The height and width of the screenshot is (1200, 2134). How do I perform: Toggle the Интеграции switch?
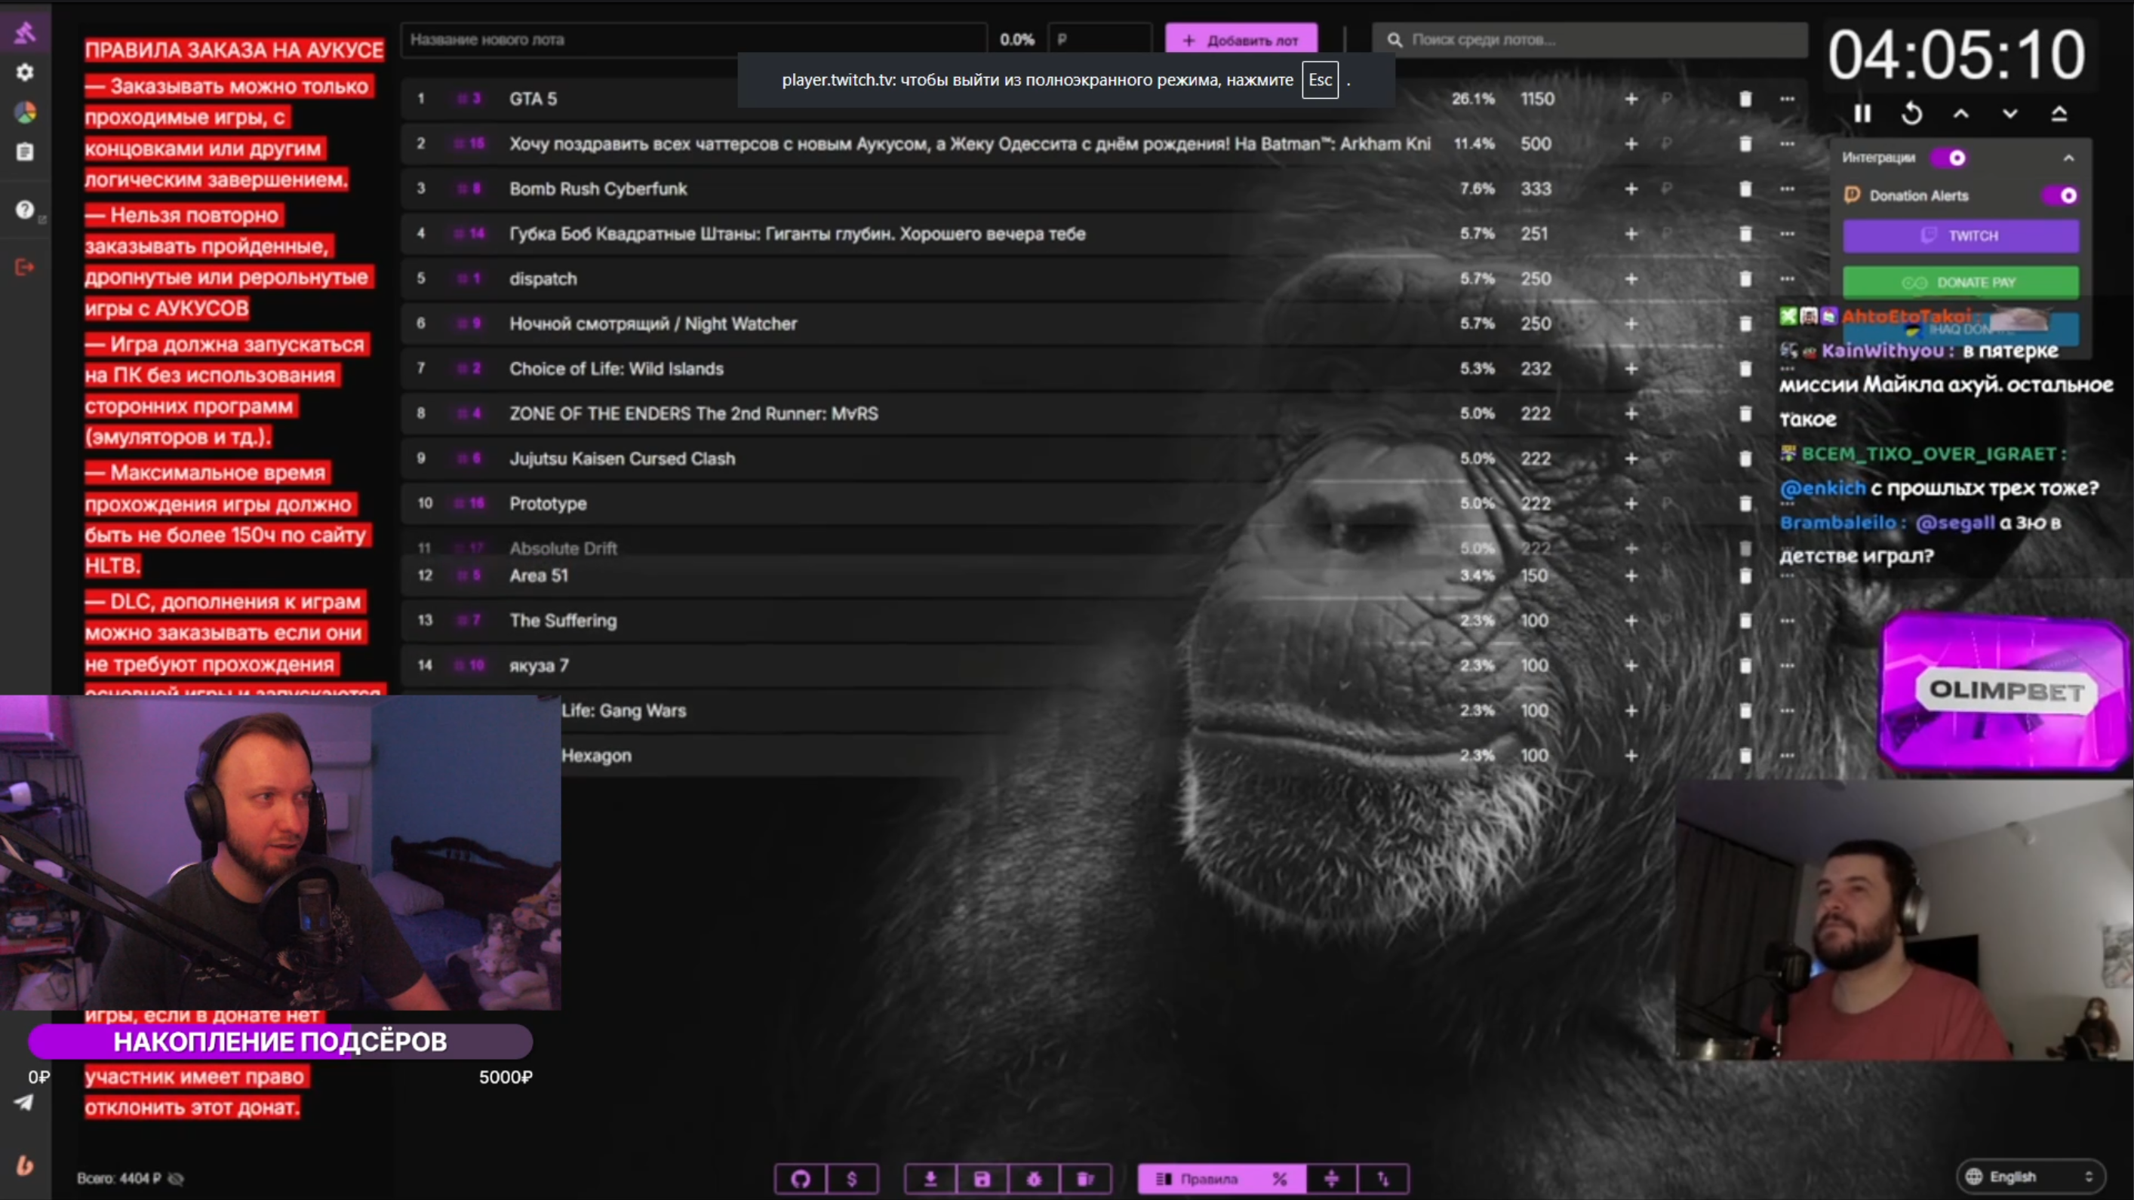coord(1948,158)
